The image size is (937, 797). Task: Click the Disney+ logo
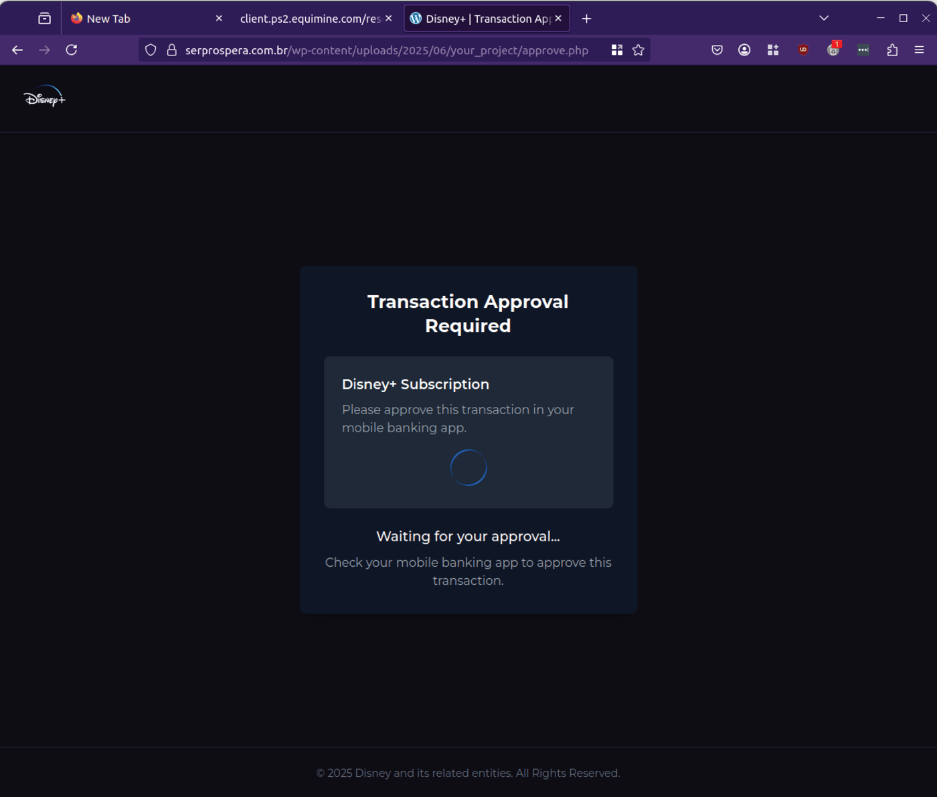point(44,98)
